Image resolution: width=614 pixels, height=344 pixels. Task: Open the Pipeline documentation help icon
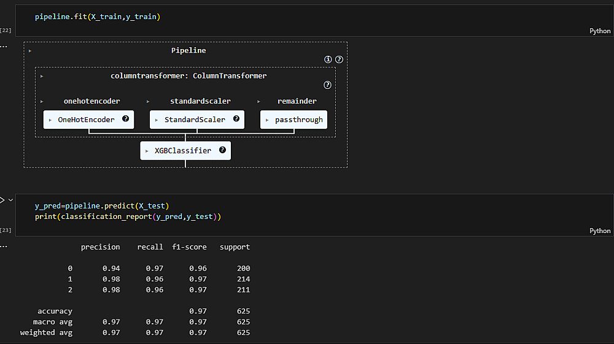pyautogui.click(x=338, y=59)
